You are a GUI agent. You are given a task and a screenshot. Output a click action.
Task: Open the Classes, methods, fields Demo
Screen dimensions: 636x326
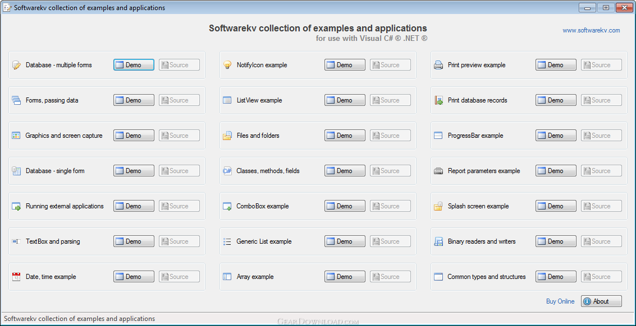345,170
